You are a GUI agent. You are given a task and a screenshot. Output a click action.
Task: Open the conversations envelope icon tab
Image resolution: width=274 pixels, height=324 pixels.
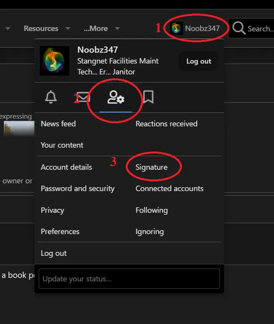tap(83, 97)
